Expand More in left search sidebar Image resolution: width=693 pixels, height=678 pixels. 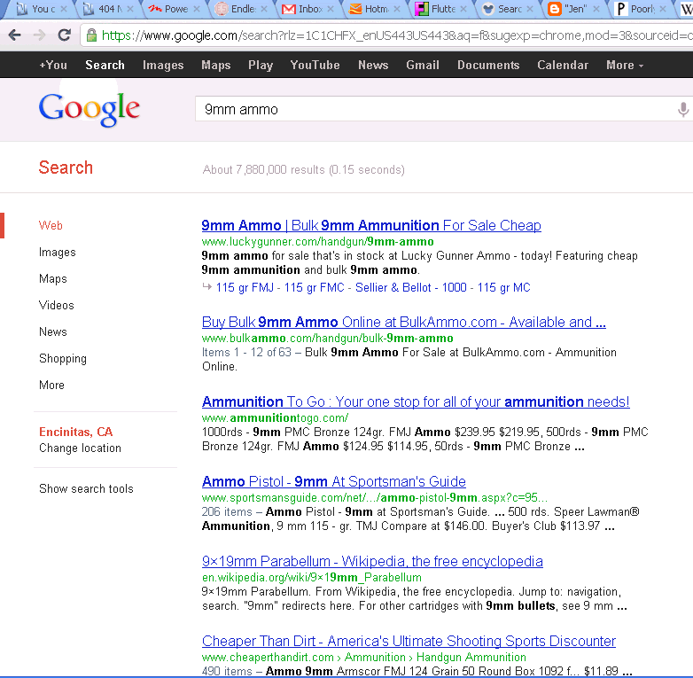click(x=51, y=385)
